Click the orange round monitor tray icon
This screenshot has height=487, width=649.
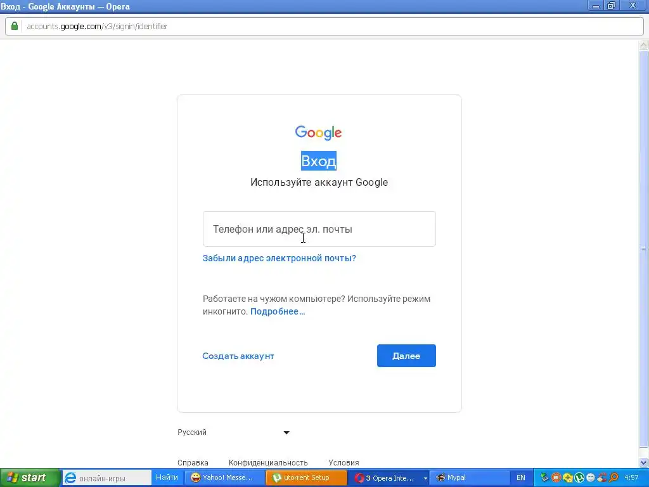(x=556, y=478)
